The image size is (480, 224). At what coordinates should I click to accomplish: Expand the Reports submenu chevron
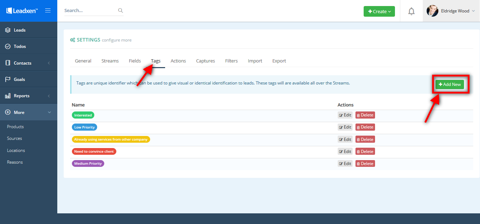[49, 96]
